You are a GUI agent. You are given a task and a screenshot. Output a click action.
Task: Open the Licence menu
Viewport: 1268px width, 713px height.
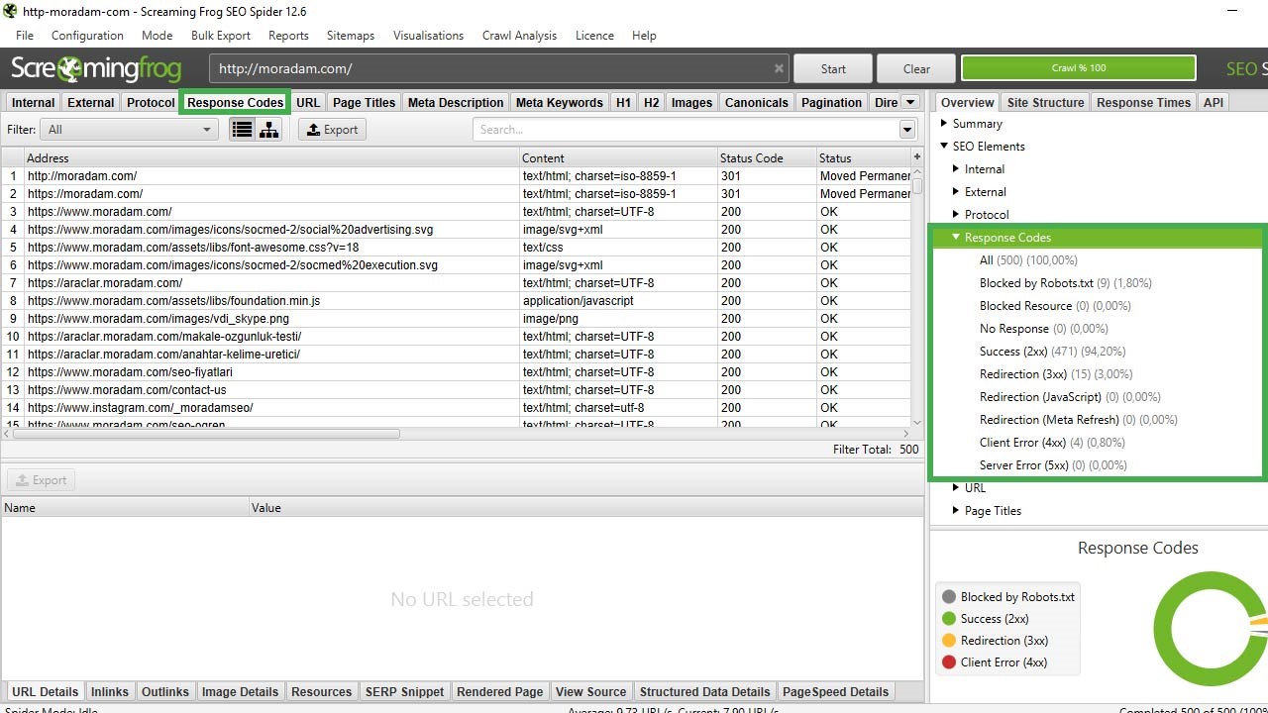(594, 36)
